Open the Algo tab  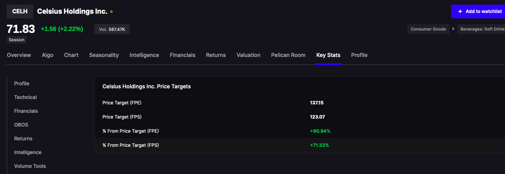[x=47, y=55]
